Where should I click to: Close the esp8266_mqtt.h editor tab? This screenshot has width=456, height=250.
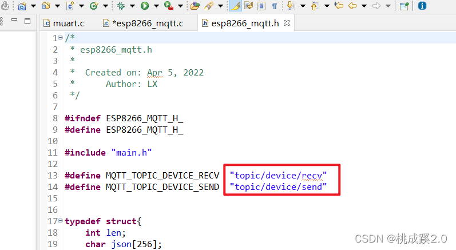287,23
